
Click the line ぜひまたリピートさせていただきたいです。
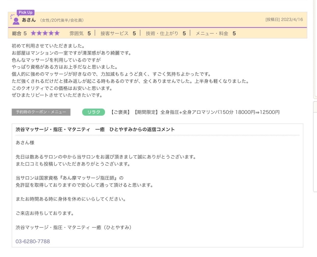point(58,95)
